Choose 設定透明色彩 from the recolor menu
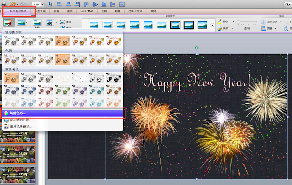This screenshot has width=292, height=185. [63, 120]
